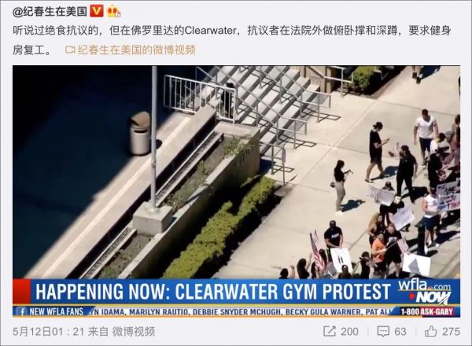Click the video camera icon before link
Viewport: 472px width, 346px height.
(70, 50)
